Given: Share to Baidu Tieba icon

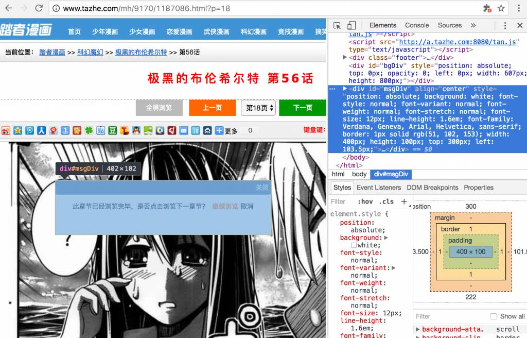Looking at the screenshot, I should click(x=100, y=130).
